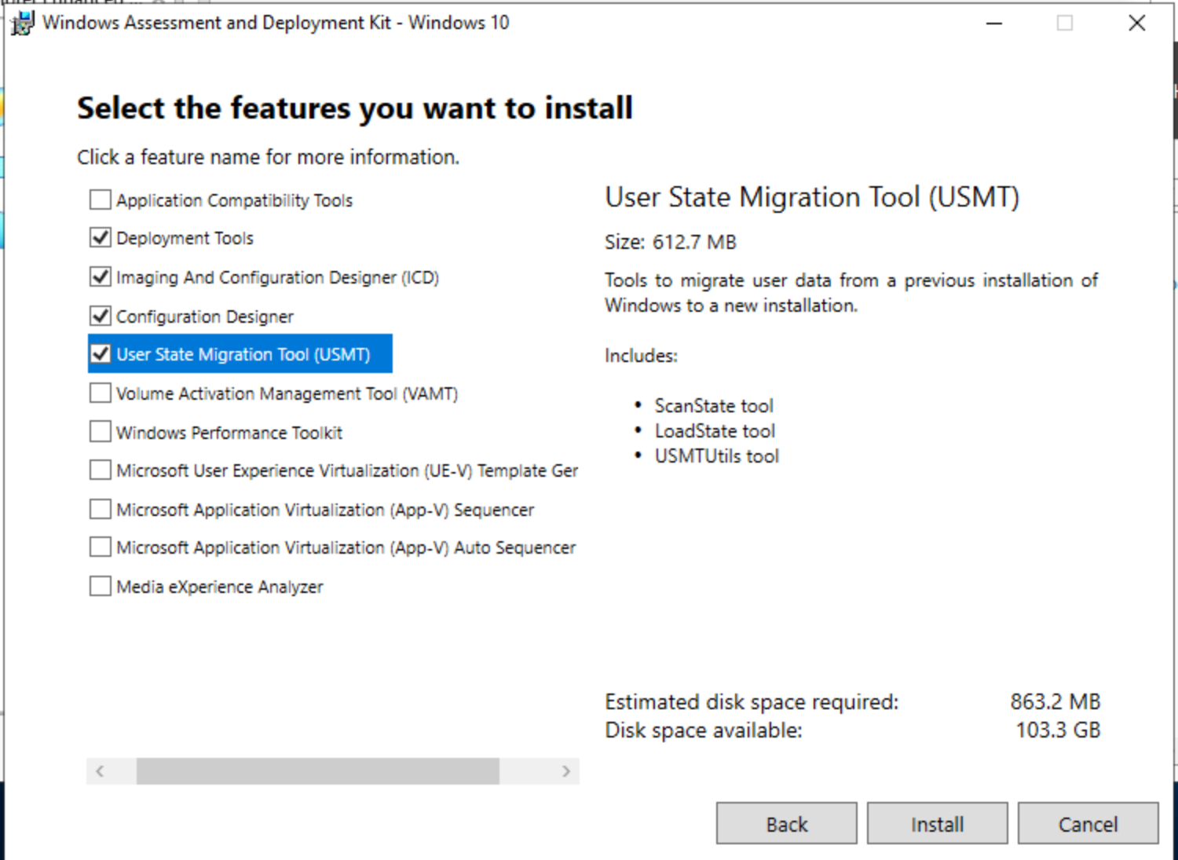Enable Application Compatibility Tools checkbox

(x=101, y=199)
